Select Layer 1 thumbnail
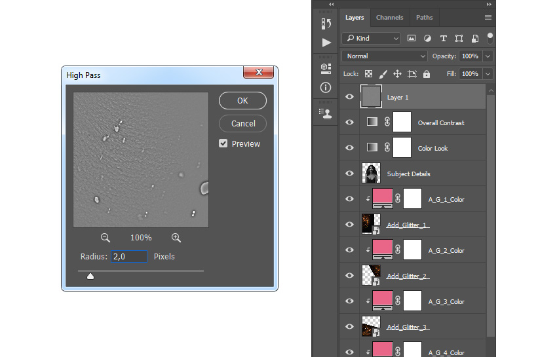 (371, 96)
